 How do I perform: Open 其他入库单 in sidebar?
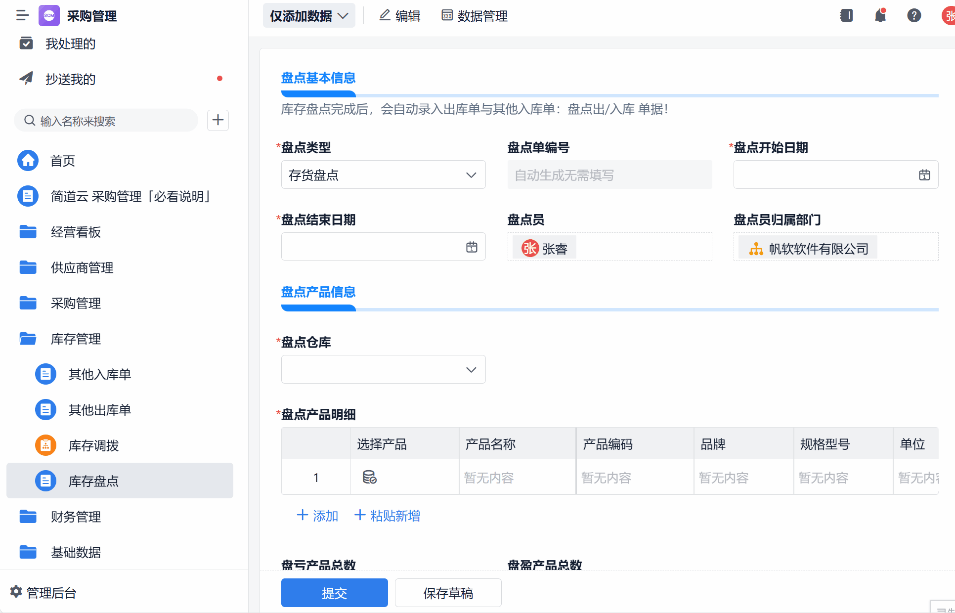point(99,374)
